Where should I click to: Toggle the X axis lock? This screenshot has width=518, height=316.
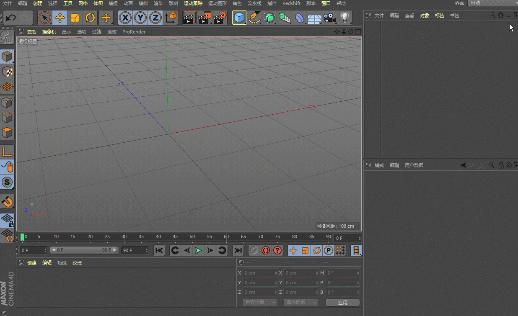click(125, 18)
